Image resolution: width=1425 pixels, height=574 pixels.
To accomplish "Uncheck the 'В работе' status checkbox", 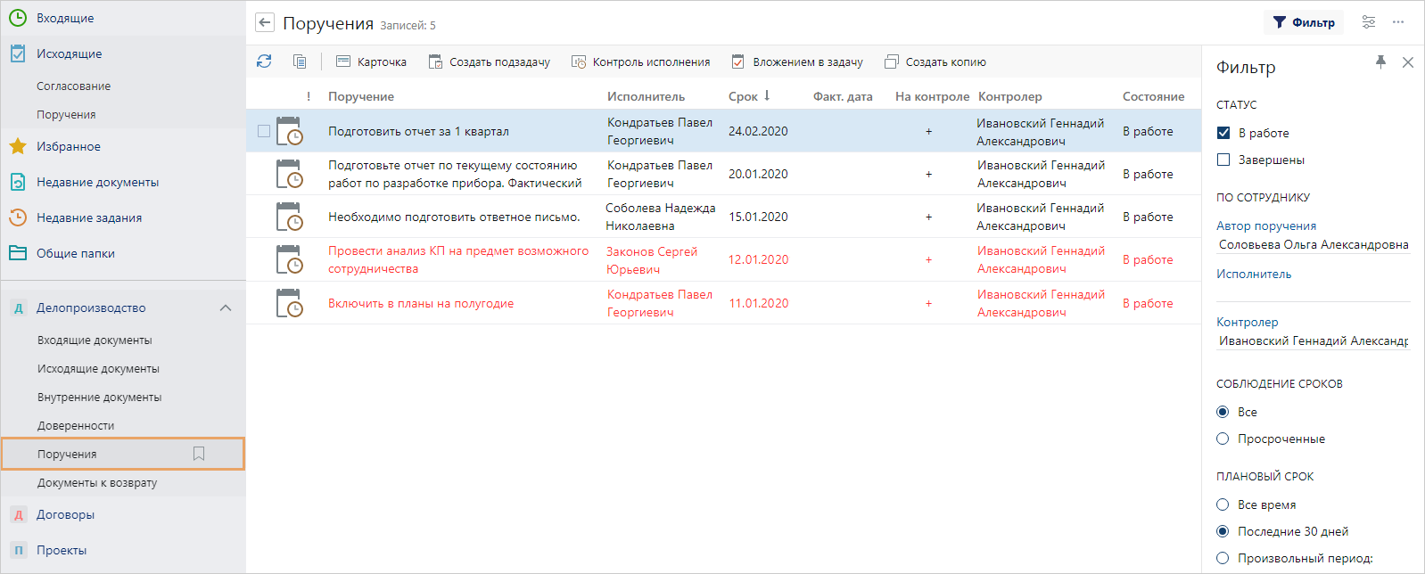I will 1223,133.
